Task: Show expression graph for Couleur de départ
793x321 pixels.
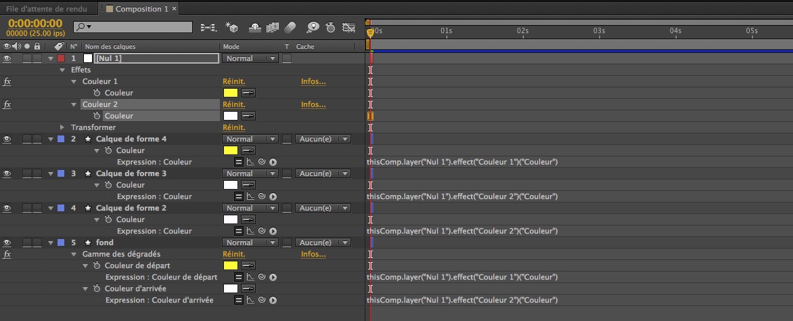Action: click(250, 277)
